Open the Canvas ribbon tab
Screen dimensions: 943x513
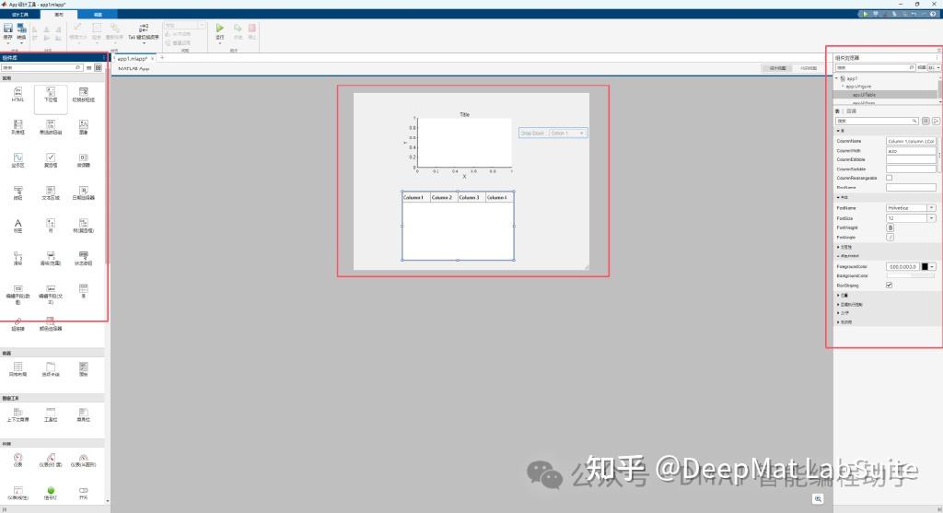59,15
